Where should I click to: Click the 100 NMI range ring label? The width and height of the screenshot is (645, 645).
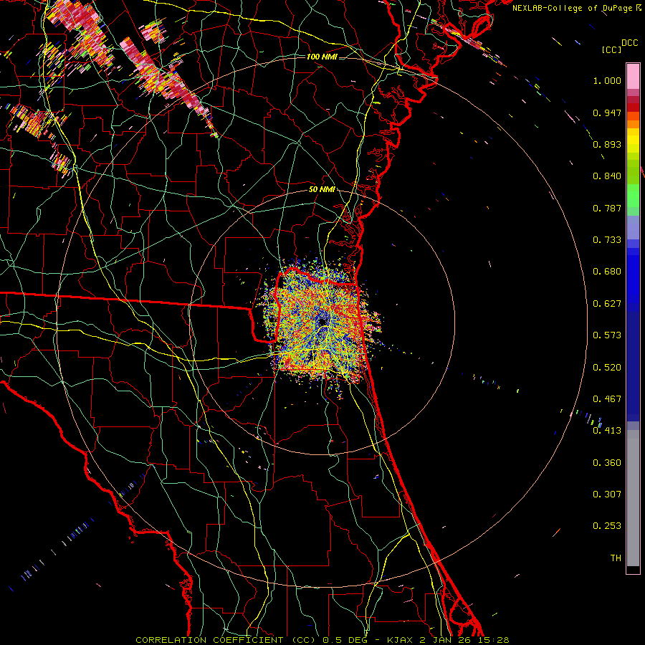(322, 57)
